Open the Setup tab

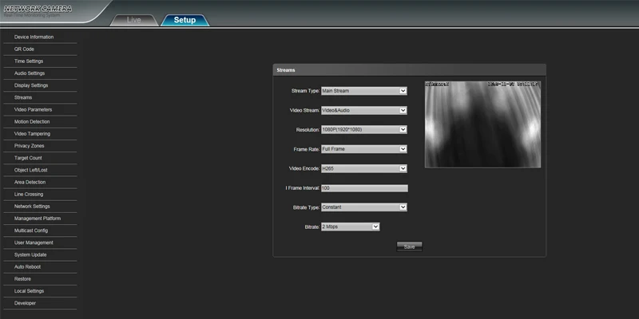tap(185, 20)
